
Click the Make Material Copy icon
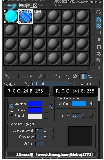coord(40,76)
